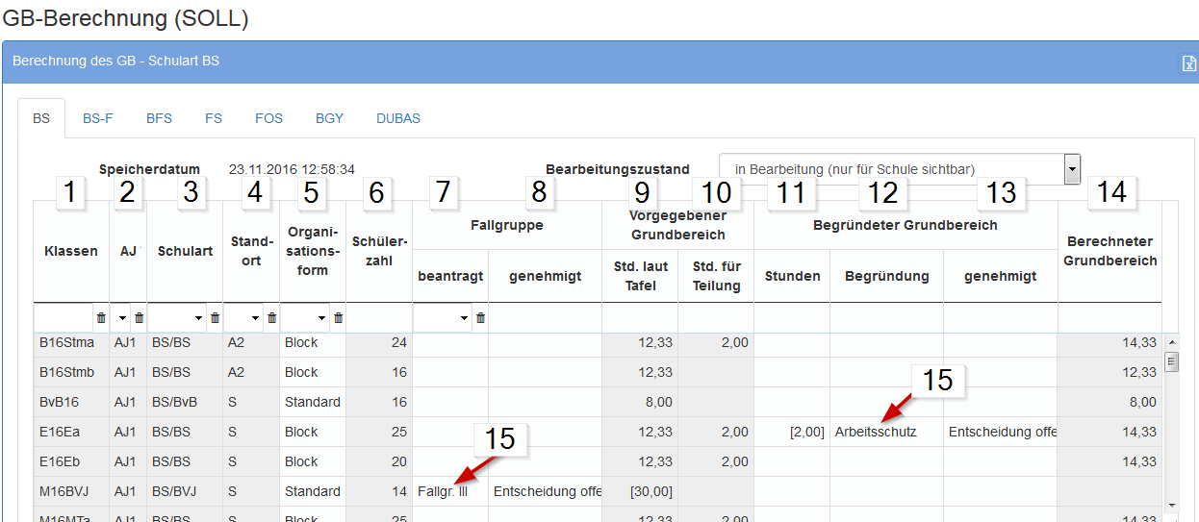Clear the Organisationsform filter with trash icon
Viewport: 1199px width, 522px height.
coord(338,317)
